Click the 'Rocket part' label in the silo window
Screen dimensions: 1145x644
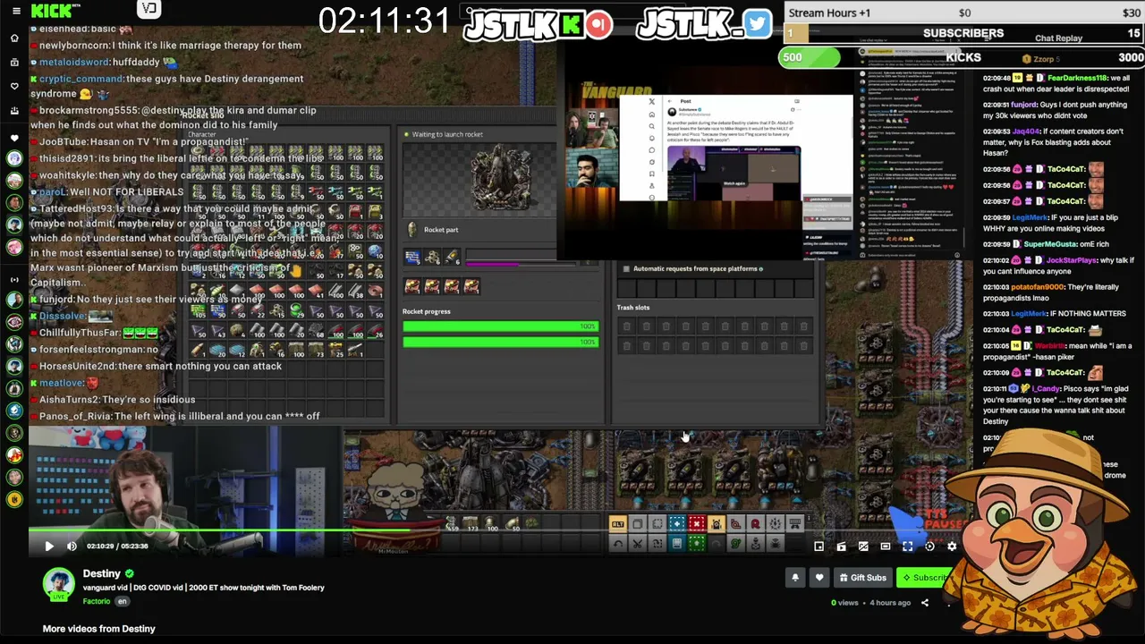441,230
